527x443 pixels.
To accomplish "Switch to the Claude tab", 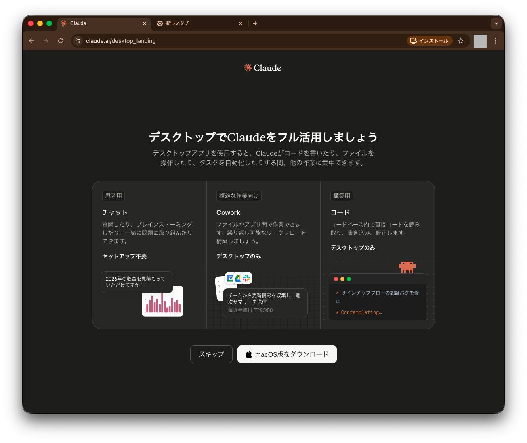I will (104, 23).
